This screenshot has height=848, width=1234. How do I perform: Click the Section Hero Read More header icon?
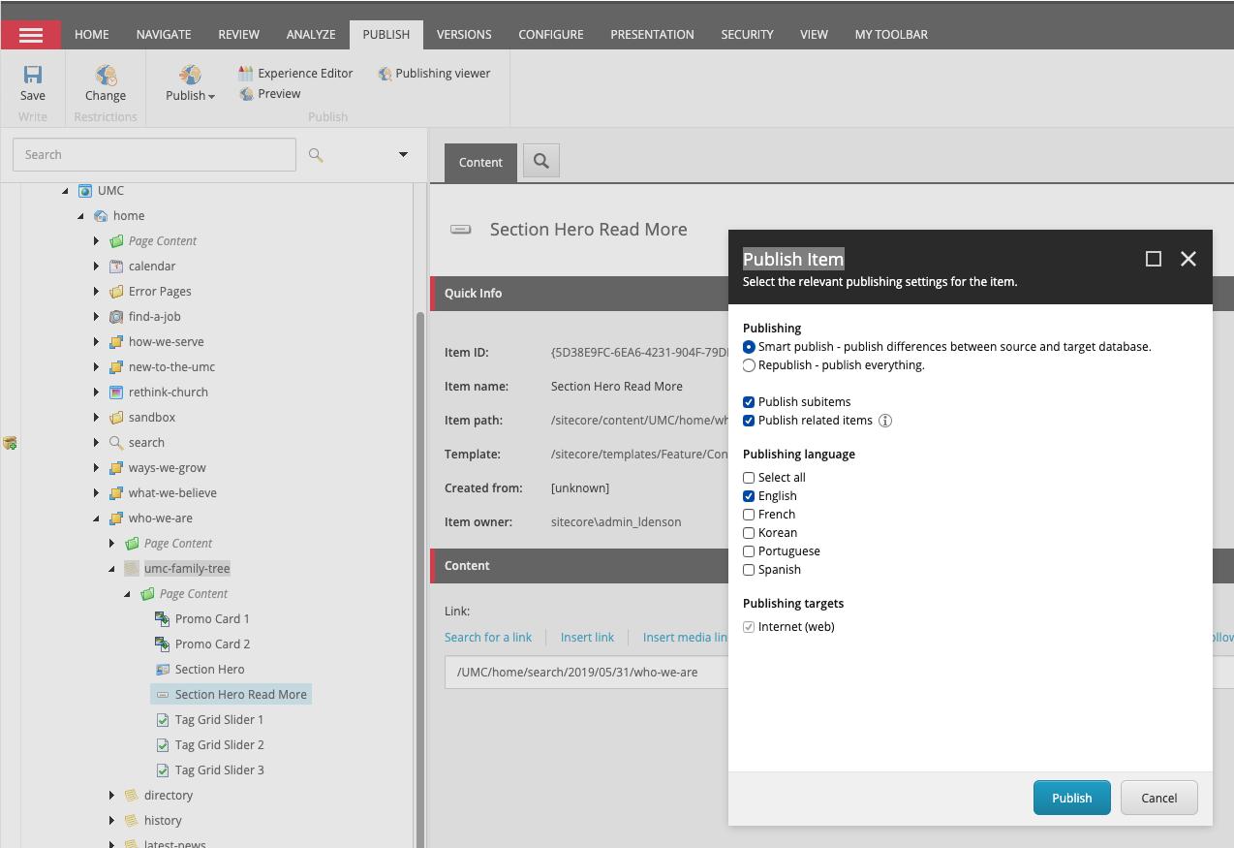[461, 230]
